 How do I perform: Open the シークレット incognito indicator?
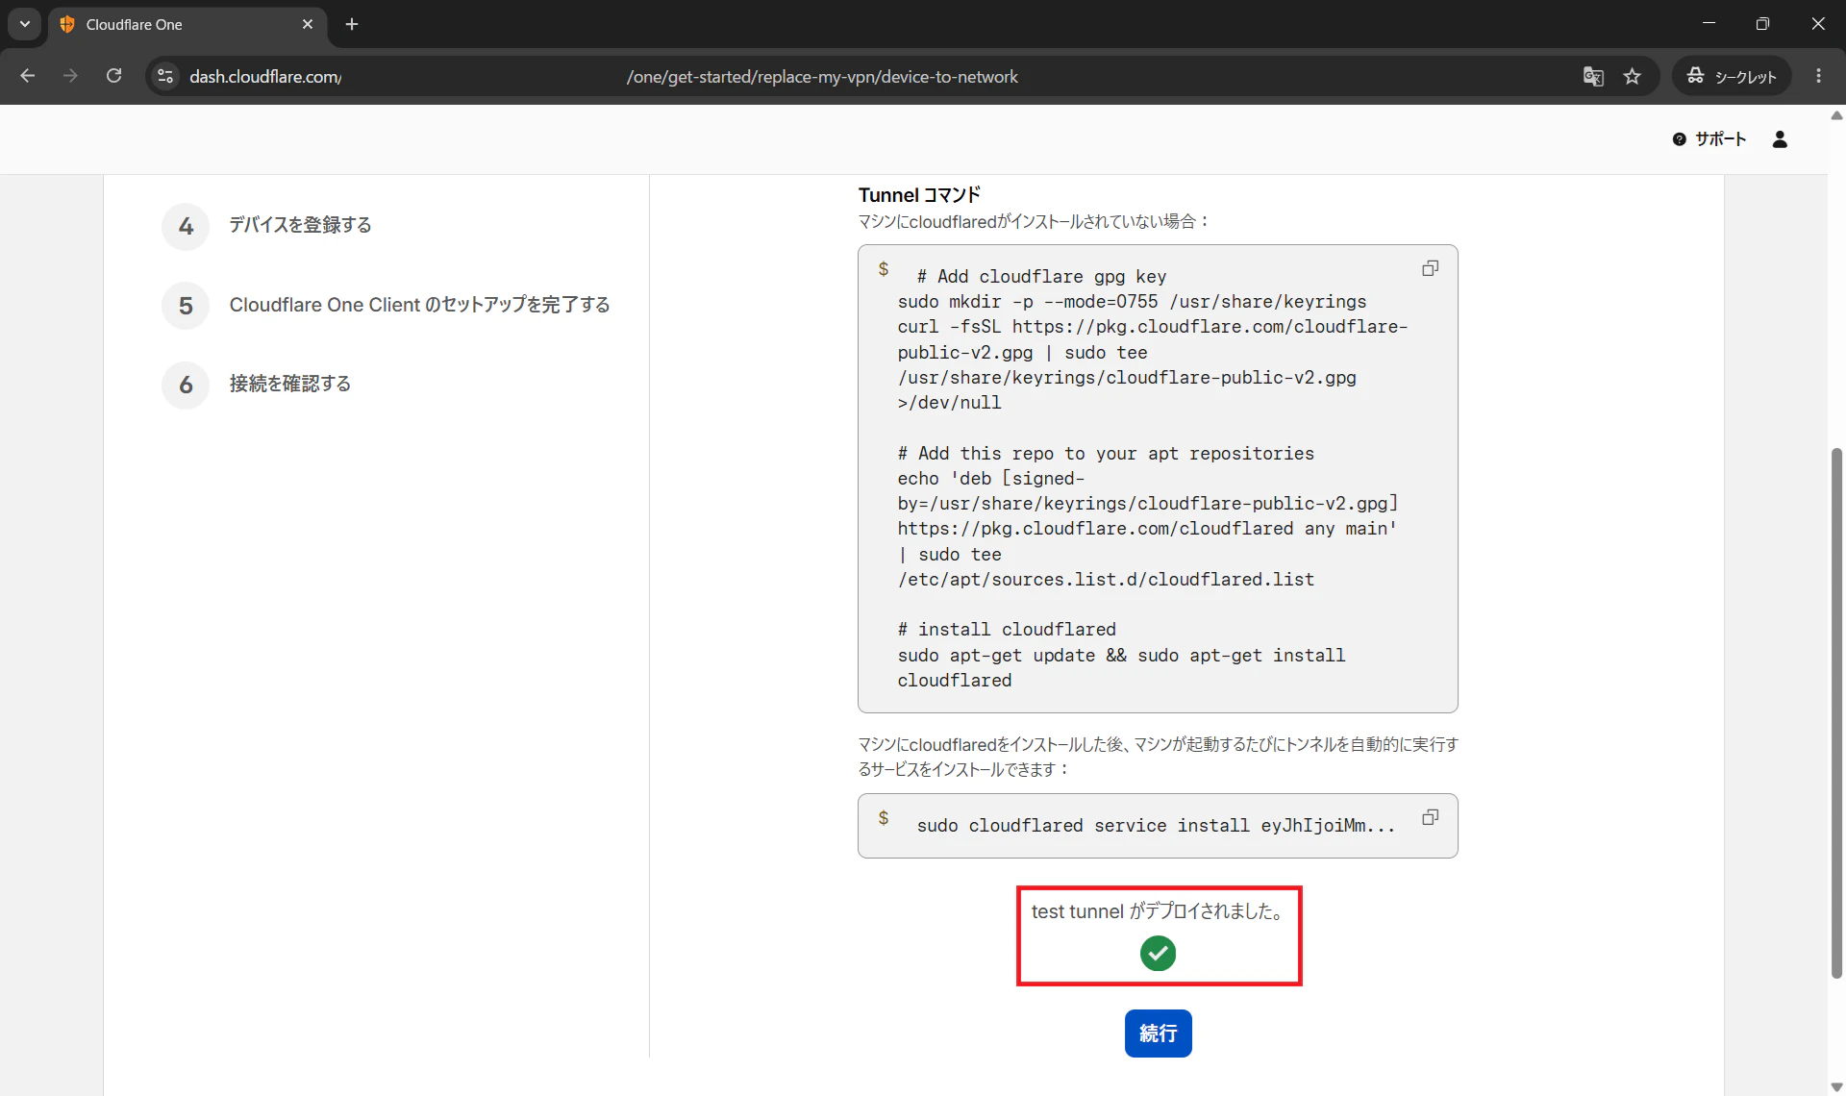coord(1732,76)
